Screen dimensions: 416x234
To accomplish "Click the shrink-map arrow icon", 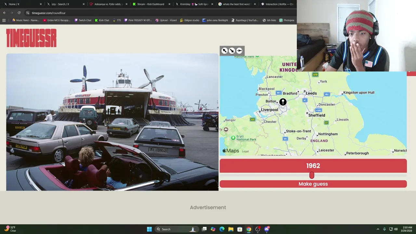I will (232, 51).
